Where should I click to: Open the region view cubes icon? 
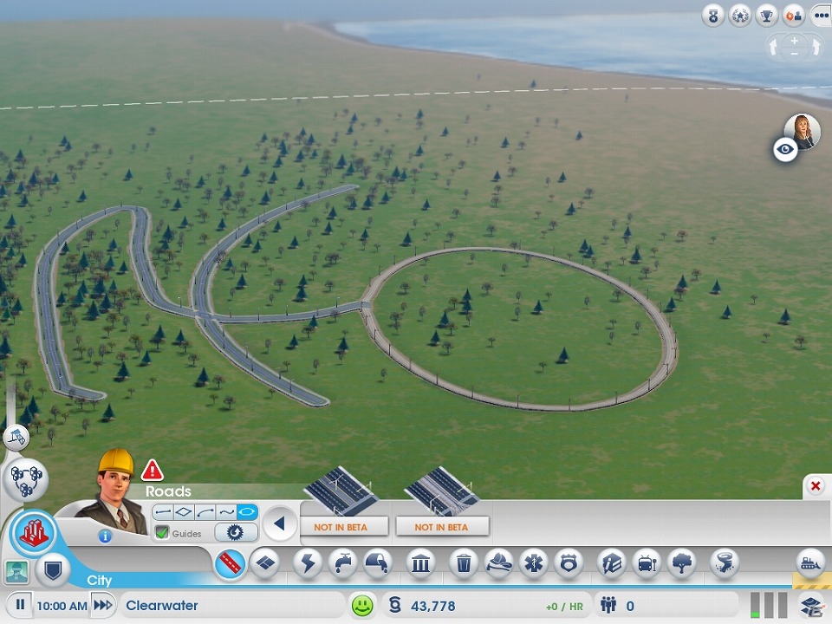(x=26, y=479)
